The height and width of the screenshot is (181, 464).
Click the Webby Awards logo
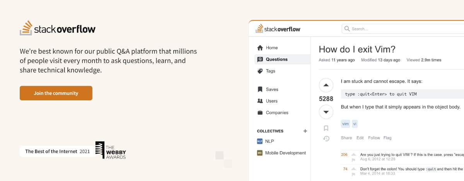pyautogui.click(x=111, y=150)
